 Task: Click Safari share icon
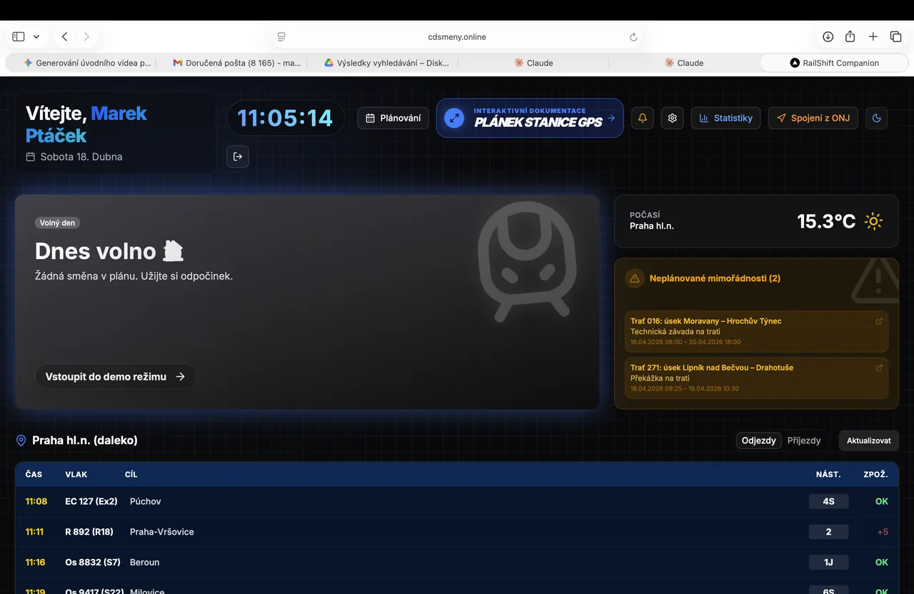point(850,36)
